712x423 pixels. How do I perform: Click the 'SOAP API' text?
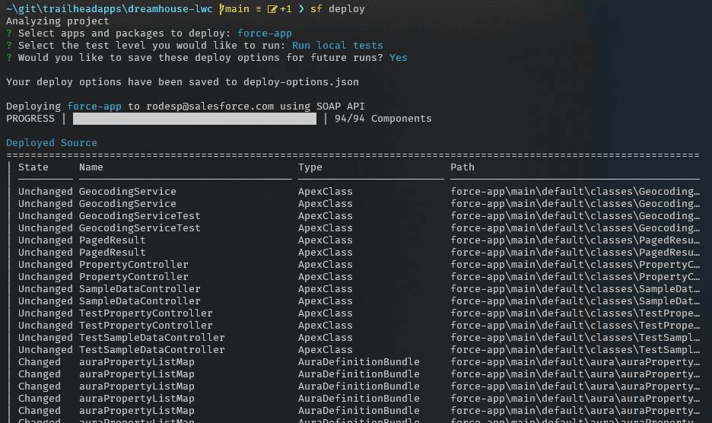tap(341, 107)
